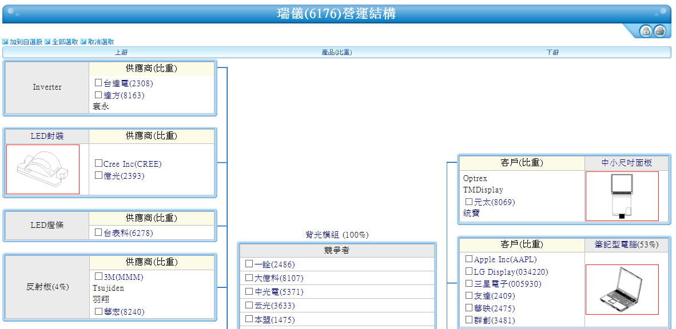Open 加到自選股 link

[x=26, y=42]
